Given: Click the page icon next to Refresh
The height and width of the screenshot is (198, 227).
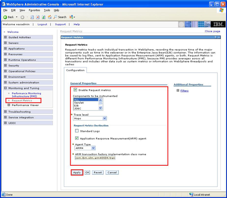Looking at the screenshot, I should click(x=32, y=17).
